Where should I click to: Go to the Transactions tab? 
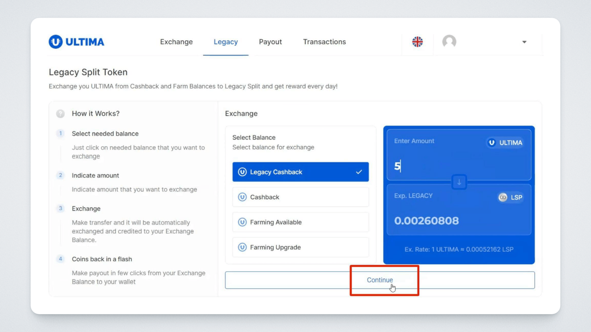(324, 42)
